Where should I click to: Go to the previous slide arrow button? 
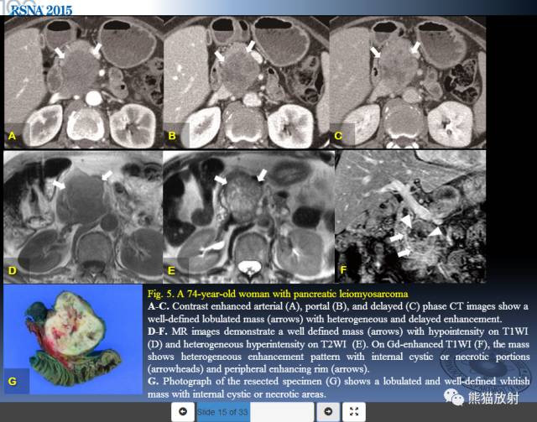183,412
